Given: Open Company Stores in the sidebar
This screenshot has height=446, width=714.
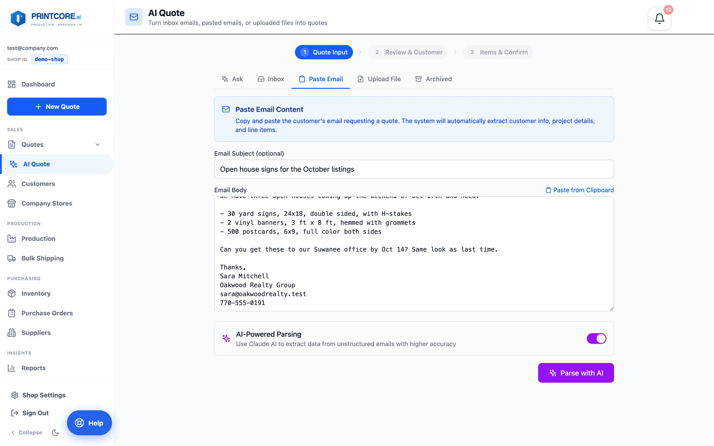Looking at the screenshot, I should click(x=57, y=203).
